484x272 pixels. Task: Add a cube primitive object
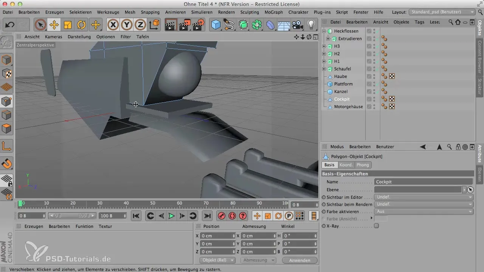216,25
